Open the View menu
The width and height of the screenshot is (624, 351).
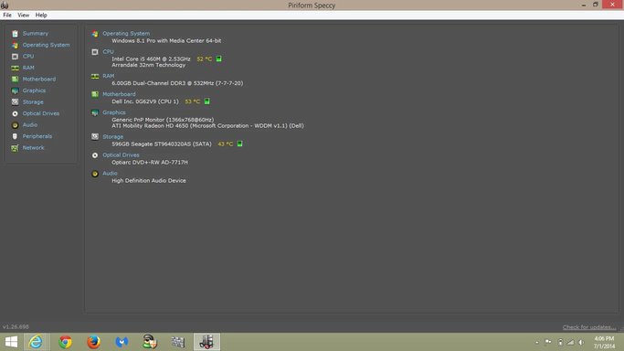point(23,16)
